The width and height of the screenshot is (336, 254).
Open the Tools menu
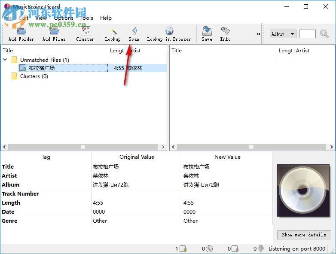click(x=87, y=18)
